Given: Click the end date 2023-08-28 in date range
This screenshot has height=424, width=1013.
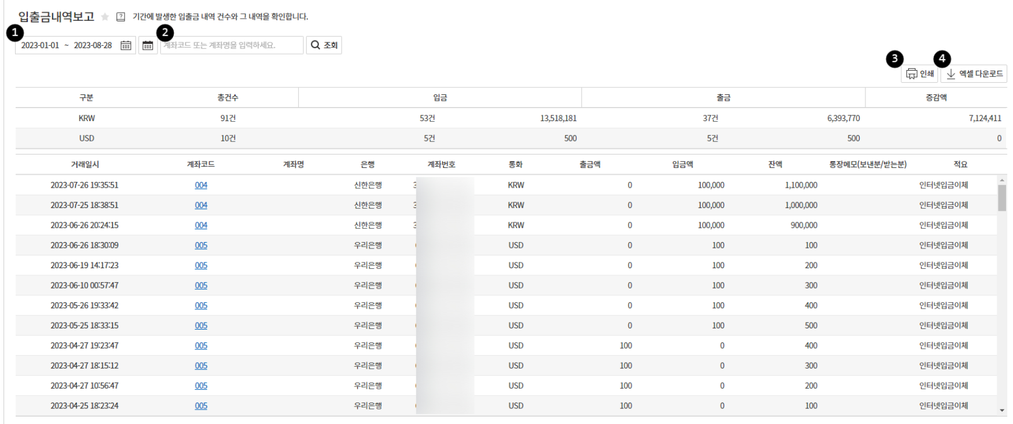Looking at the screenshot, I should [x=93, y=45].
